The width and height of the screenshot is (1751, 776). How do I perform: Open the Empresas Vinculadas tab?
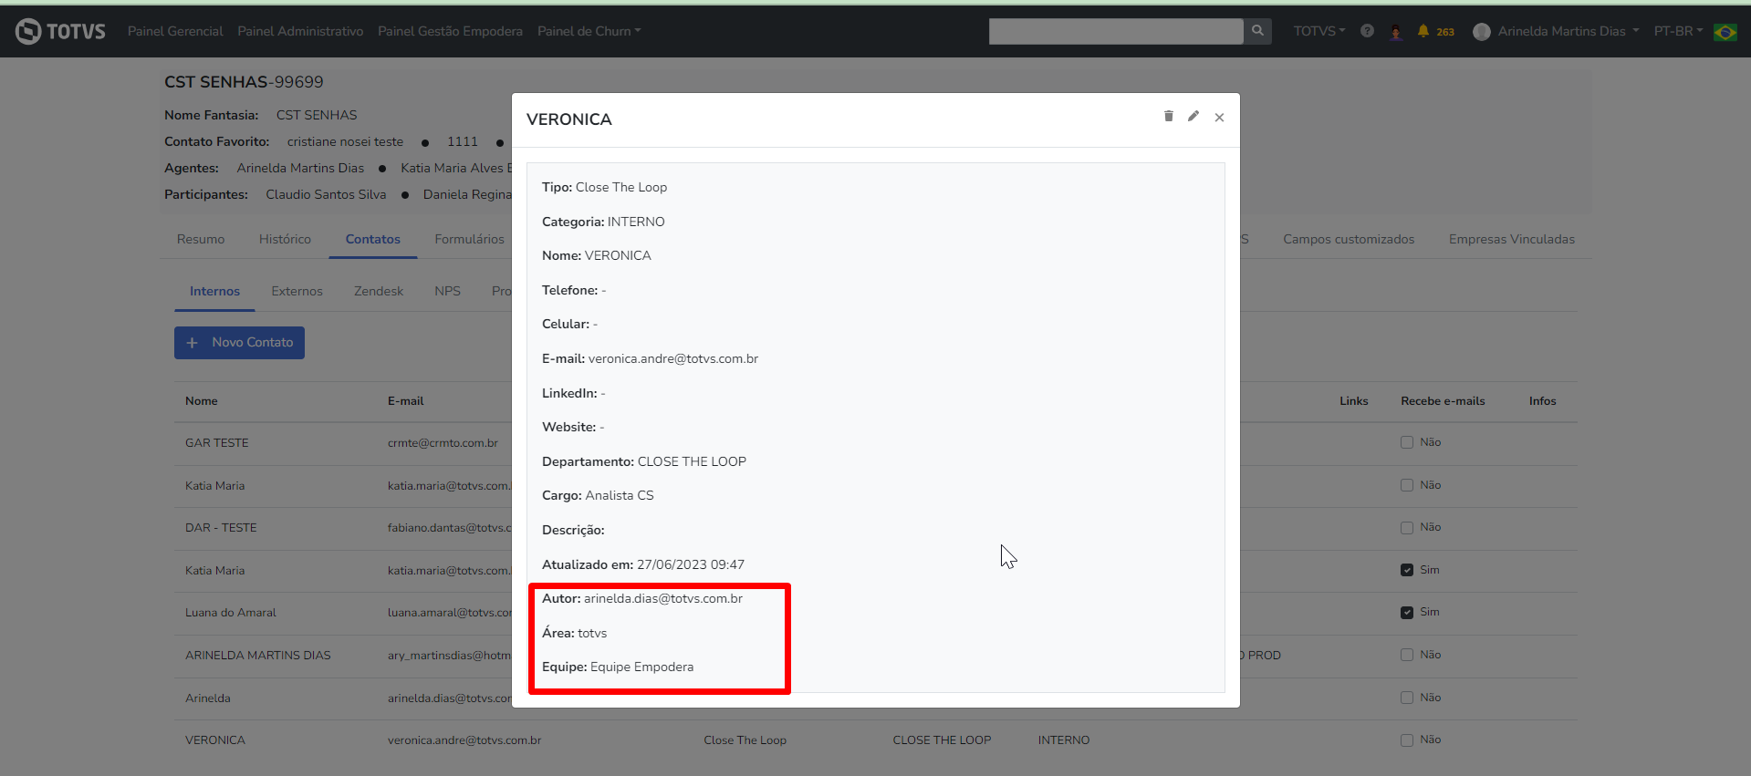coord(1512,239)
